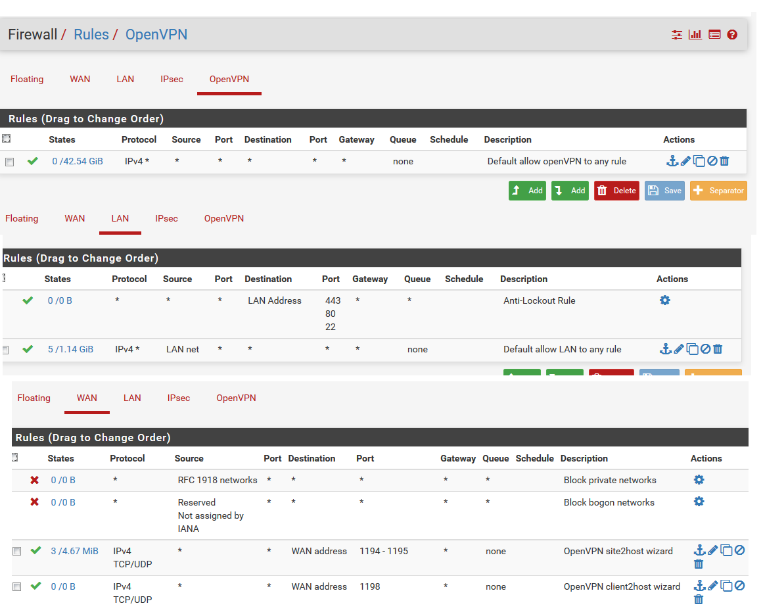Click the filter sliders icon in header
Screen dimensions: 763x616
(677, 35)
